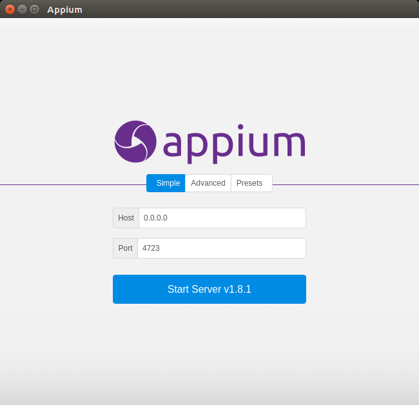The width and height of the screenshot is (419, 405).
Task: Click the Host label
Action: (x=126, y=218)
